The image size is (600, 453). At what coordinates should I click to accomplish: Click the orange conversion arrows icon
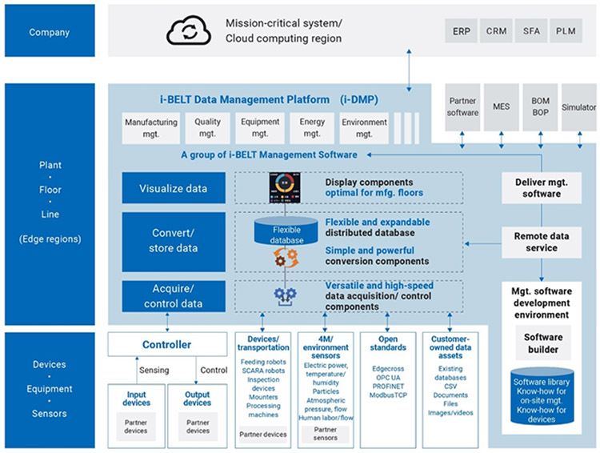tap(284, 259)
